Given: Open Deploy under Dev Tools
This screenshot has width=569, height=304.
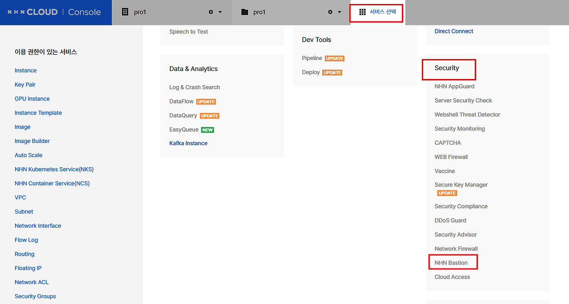Looking at the screenshot, I should coord(311,72).
